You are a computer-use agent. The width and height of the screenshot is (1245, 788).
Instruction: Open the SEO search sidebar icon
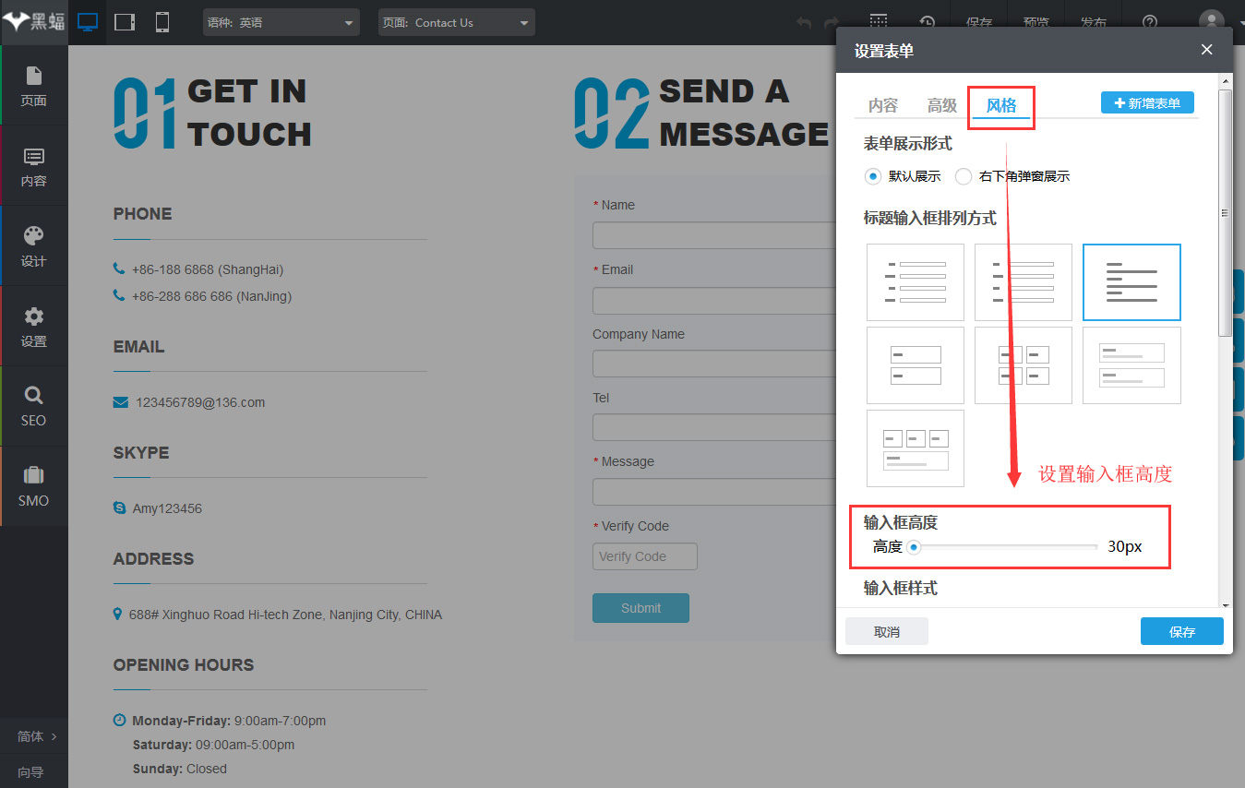coord(34,406)
